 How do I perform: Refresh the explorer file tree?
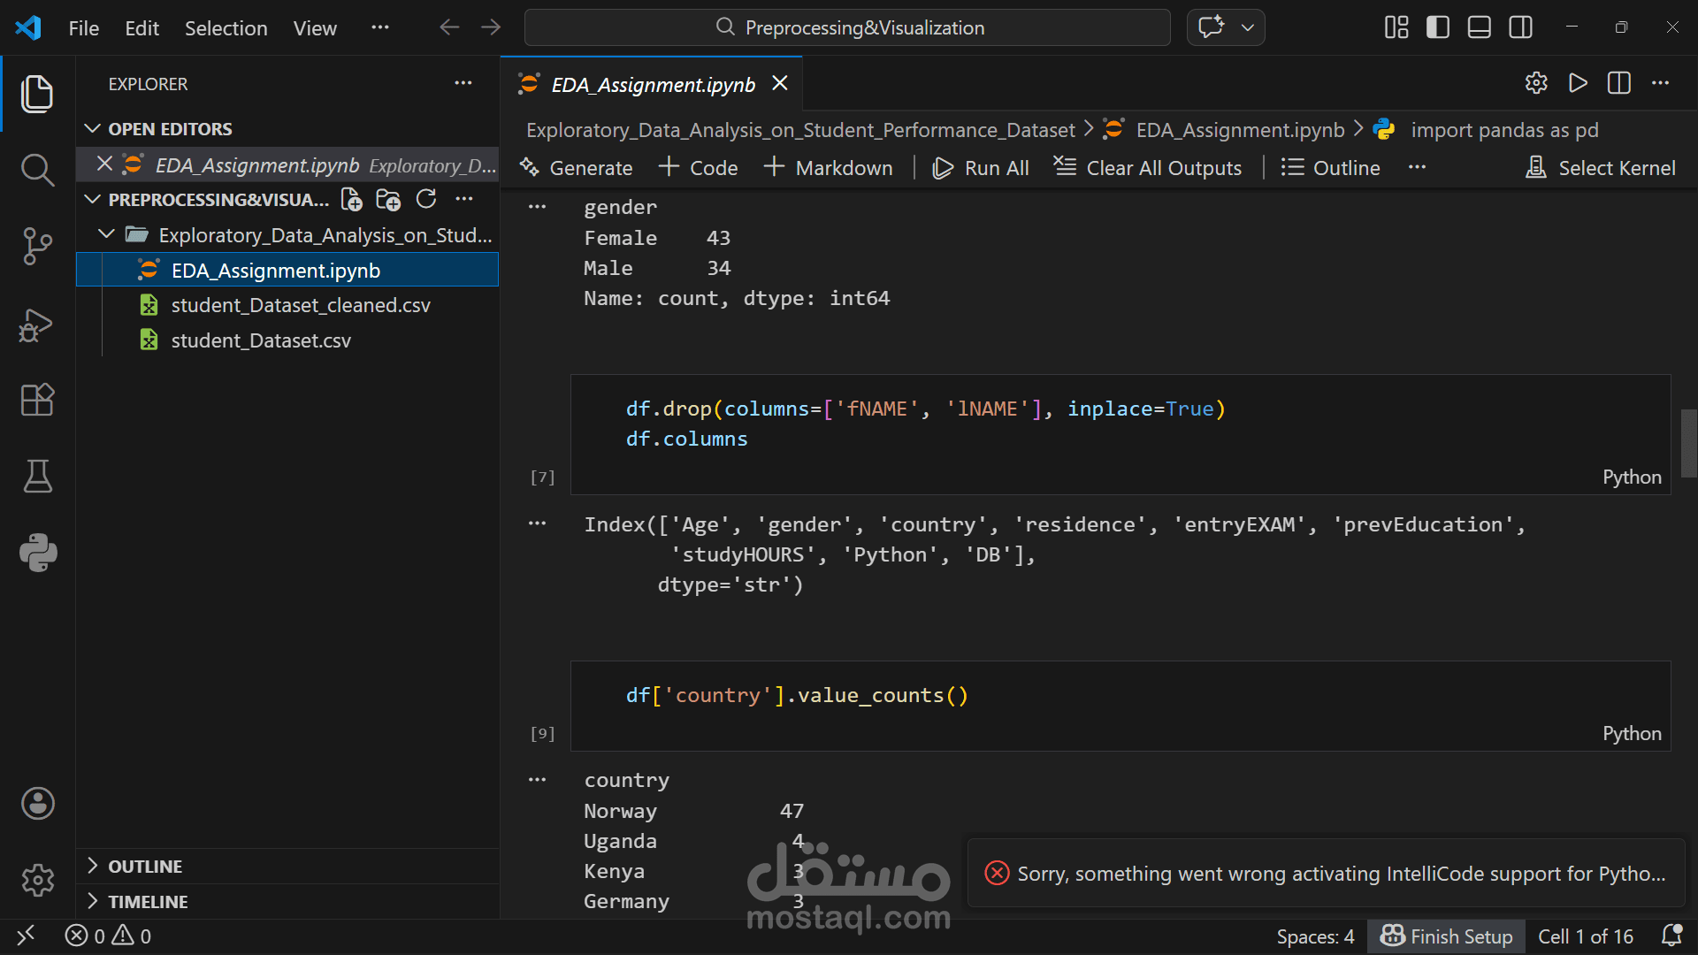tap(426, 200)
